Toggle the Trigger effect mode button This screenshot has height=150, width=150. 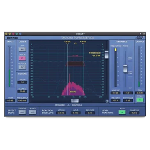pyautogui.click(x=22, y=112)
